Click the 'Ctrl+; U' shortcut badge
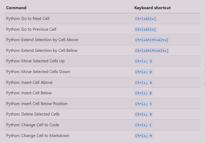The image size is (205, 143). click(x=143, y=61)
